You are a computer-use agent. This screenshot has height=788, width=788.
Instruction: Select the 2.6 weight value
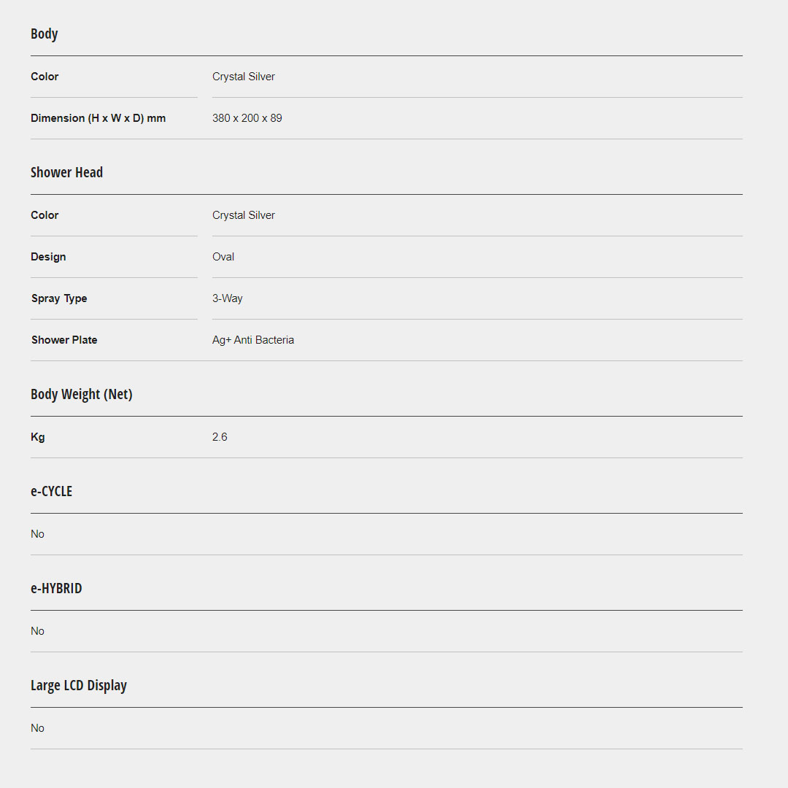click(220, 437)
